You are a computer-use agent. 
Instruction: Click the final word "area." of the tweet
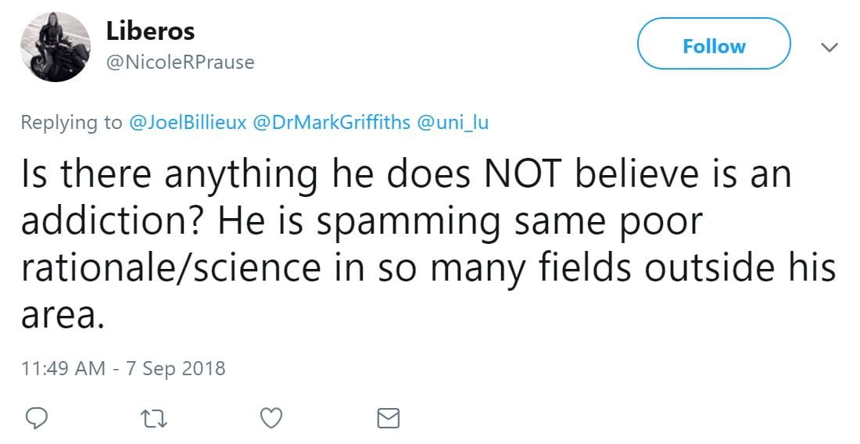(x=62, y=315)
